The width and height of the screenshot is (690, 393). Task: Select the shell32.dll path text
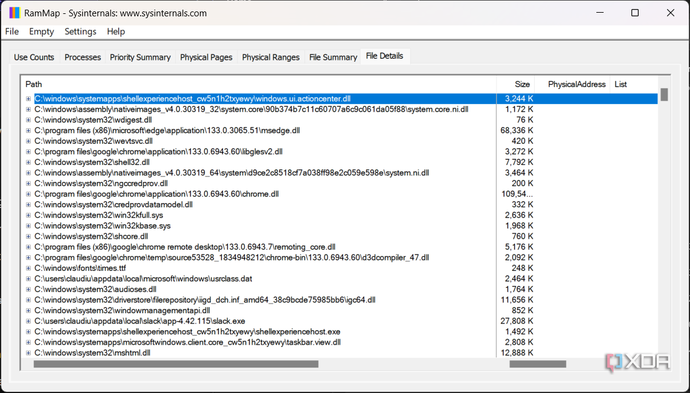[x=92, y=162]
